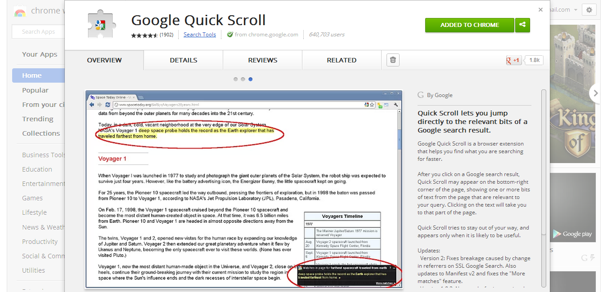Open settings using the gear icon

[589, 9]
